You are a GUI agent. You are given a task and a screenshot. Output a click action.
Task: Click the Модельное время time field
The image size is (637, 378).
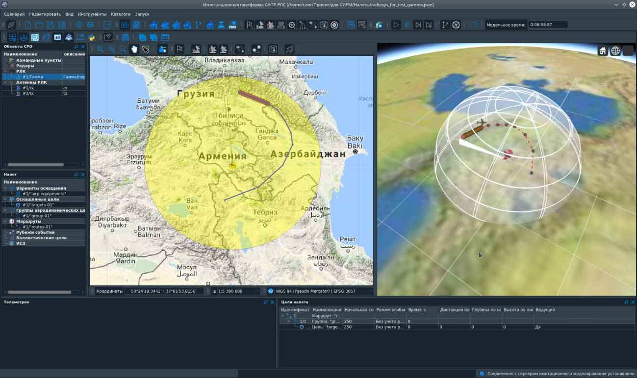[547, 25]
